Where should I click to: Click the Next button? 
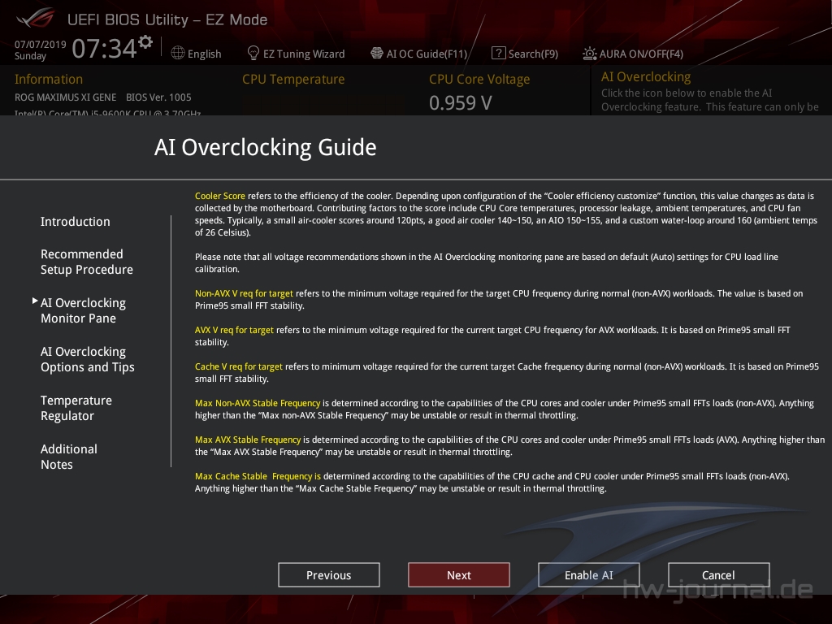[459, 575]
